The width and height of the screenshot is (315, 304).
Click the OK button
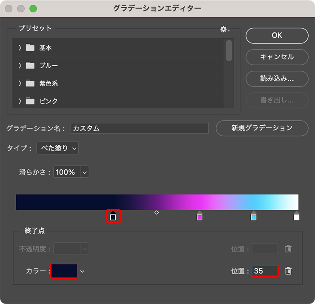pyautogui.click(x=277, y=36)
